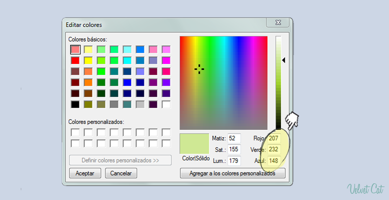The image size is (389, 200).
Task: Confirm with the Aceptar button
Action: tap(85, 173)
